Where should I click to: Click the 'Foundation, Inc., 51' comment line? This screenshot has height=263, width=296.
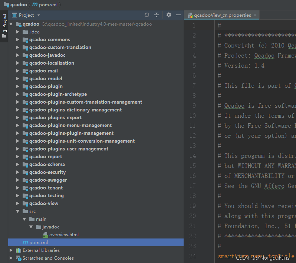point(257,226)
